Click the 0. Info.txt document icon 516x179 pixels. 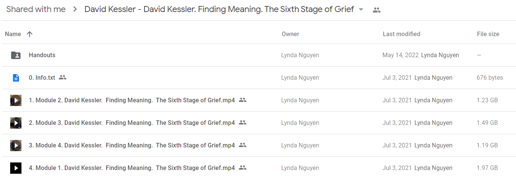pos(16,78)
